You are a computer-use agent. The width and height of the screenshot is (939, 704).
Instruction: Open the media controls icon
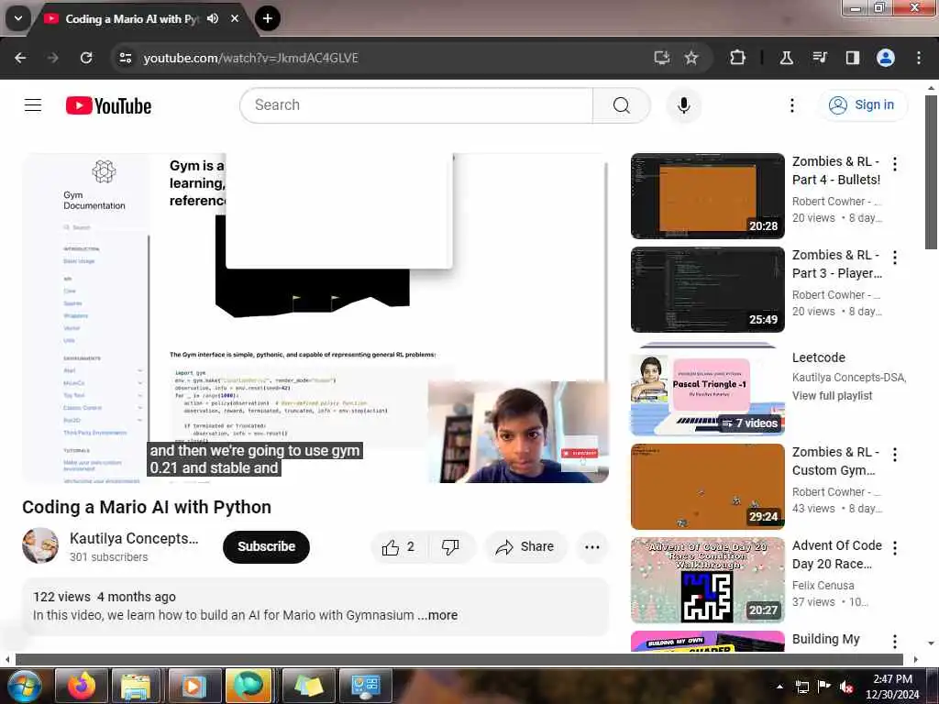pos(819,58)
